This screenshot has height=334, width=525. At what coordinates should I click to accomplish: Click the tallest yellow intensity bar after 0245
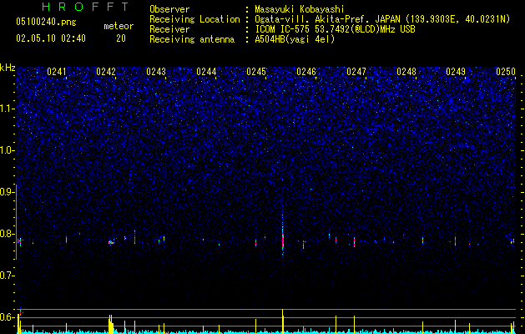click(283, 321)
